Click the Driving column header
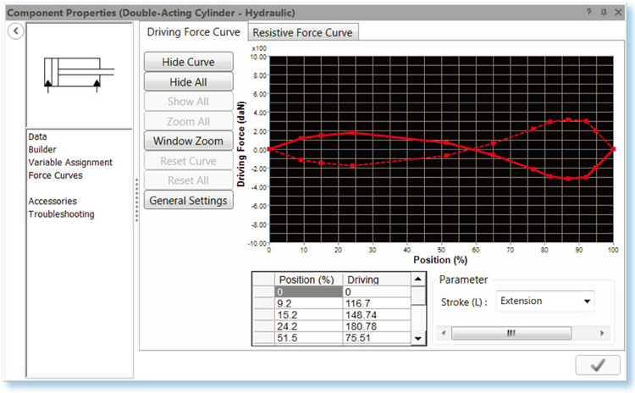Screen dimensions: 635x393 point(377,280)
